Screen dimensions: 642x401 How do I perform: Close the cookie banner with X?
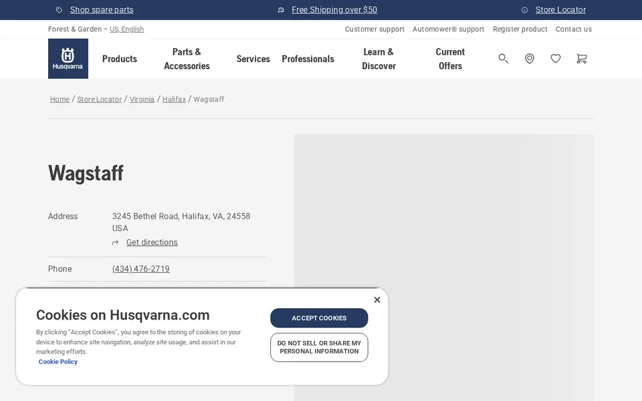coord(377,299)
